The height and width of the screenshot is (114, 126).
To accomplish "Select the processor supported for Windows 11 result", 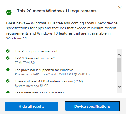I will tap(47, 70).
